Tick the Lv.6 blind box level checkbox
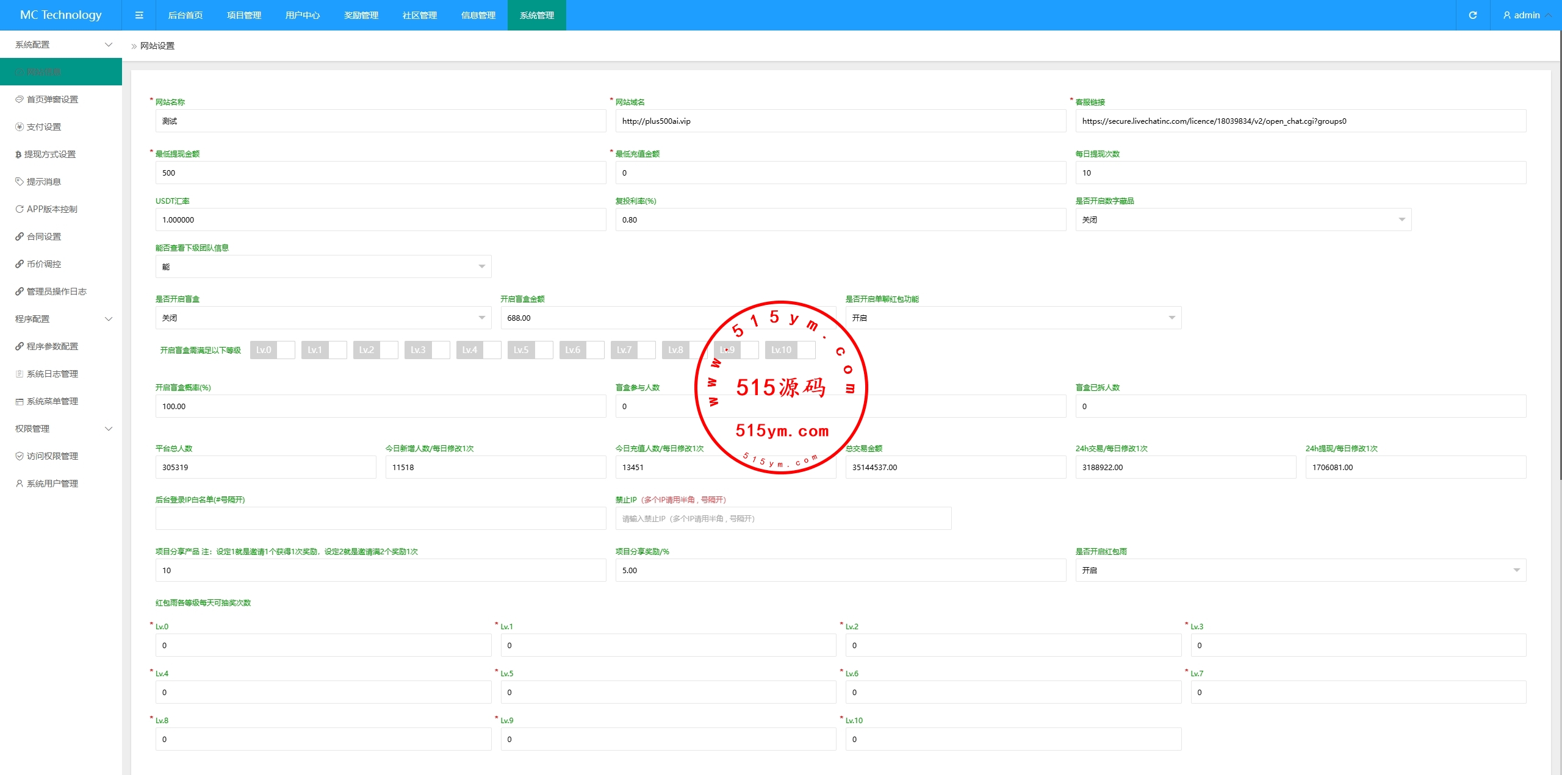 [x=595, y=350]
